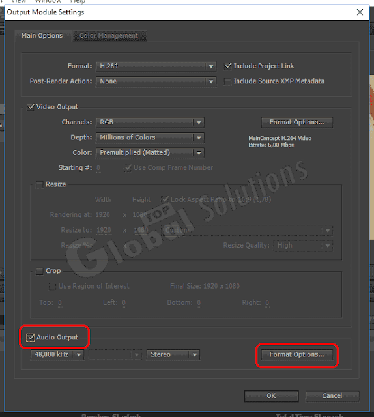The image size is (374, 417).
Task: Open the Format dropdown showing H.264
Action: pyautogui.click(x=156, y=66)
